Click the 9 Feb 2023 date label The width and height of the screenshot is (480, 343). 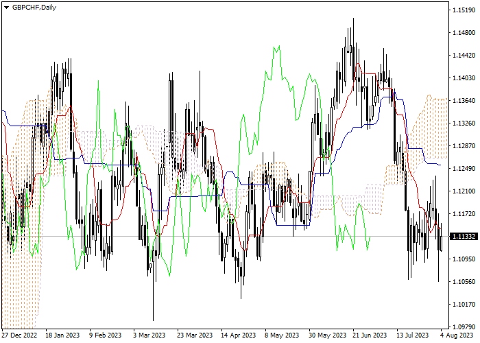(x=106, y=335)
